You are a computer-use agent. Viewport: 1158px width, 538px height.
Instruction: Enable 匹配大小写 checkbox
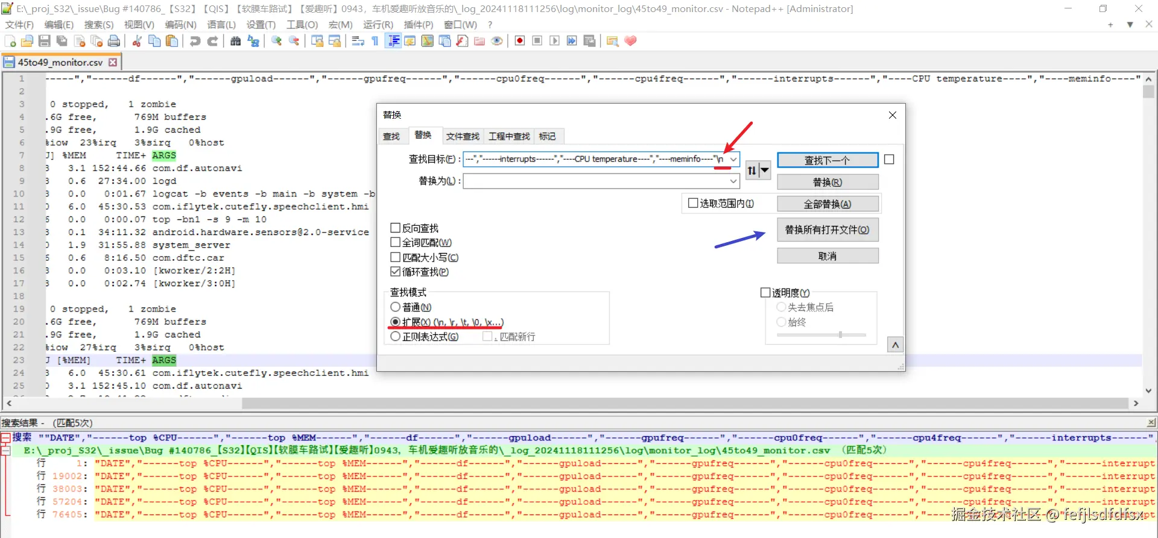[396, 257]
